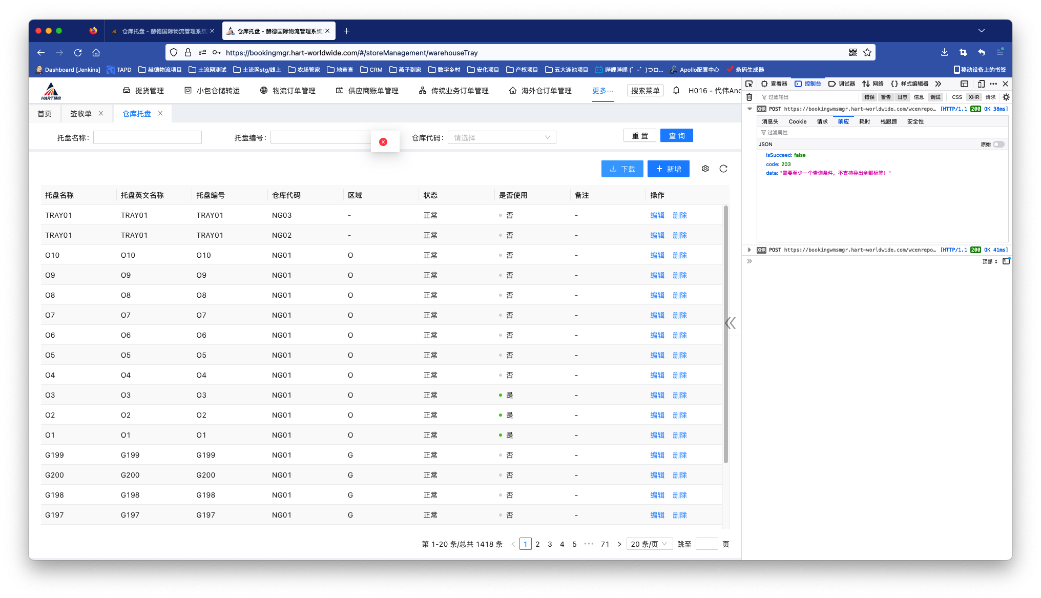Toggle the XHR filter in console
Image resolution: width=1041 pixels, height=598 pixels.
coord(973,97)
